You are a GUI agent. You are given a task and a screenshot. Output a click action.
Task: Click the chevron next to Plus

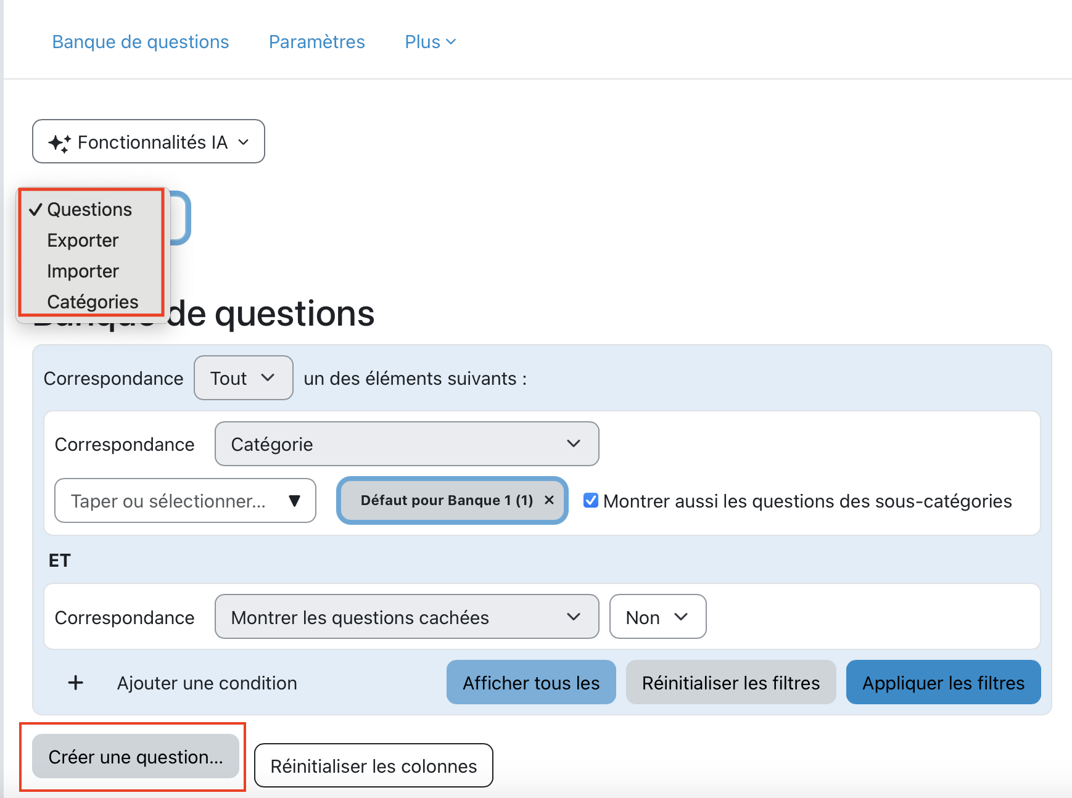pos(451,42)
